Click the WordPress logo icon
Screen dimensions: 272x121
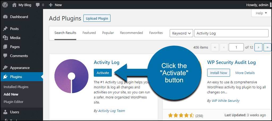coord(5,5)
